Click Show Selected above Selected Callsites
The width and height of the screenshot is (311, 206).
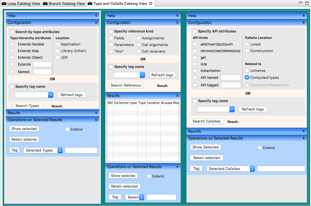point(206,147)
